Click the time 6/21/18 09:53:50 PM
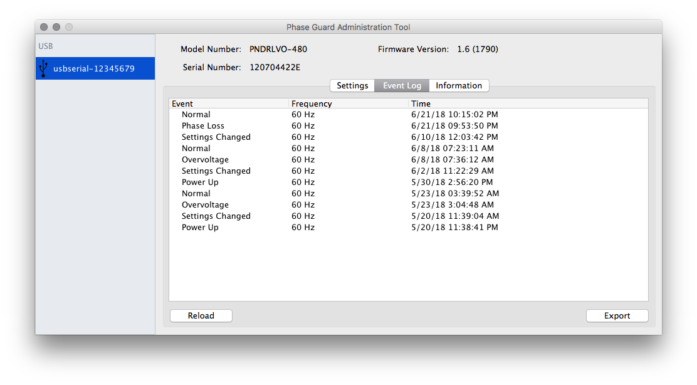The width and height of the screenshot is (697, 385). click(x=454, y=126)
